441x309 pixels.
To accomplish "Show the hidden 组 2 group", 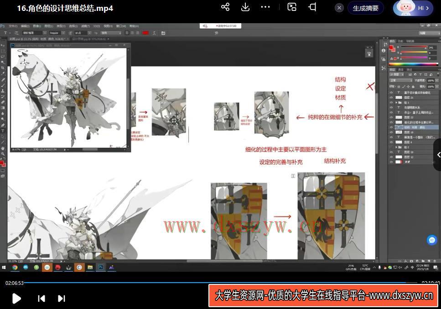I will point(391,147).
